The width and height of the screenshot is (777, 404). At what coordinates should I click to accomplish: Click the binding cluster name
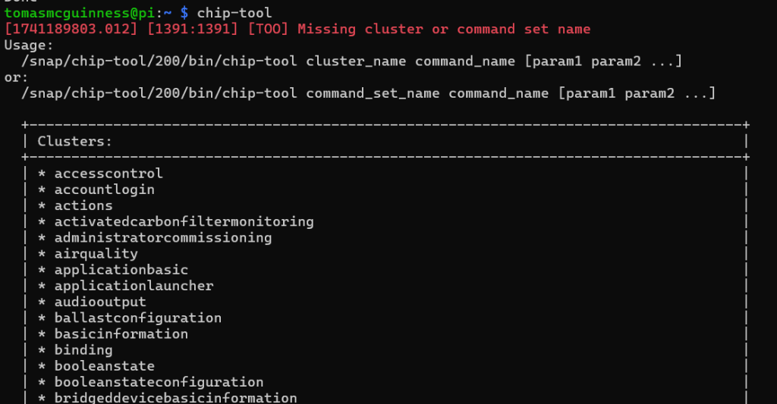pyautogui.click(x=83, y=349)
